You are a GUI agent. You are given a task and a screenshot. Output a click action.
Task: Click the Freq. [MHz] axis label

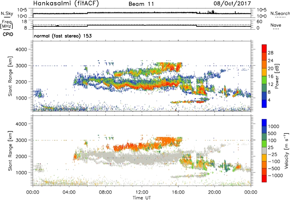pos(7,24)
